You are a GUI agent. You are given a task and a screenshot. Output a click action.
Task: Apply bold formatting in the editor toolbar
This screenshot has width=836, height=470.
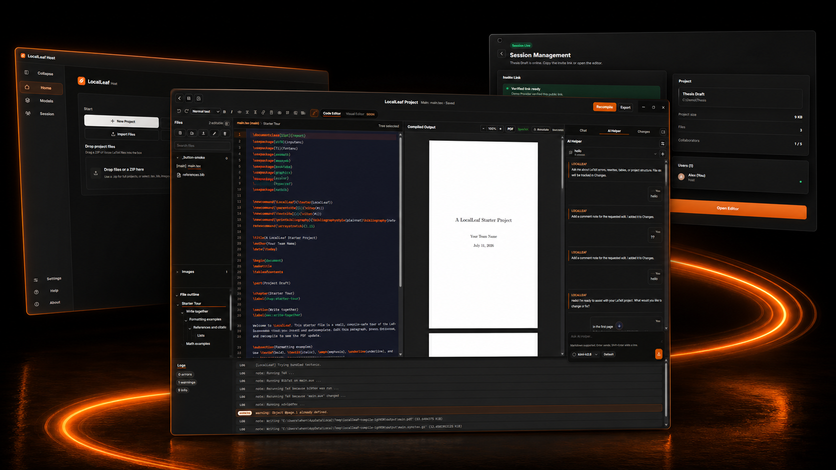[224, 112]
